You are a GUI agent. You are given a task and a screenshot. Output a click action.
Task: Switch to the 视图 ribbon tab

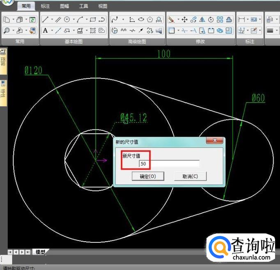pyautogui.click(x=103, y=6)
